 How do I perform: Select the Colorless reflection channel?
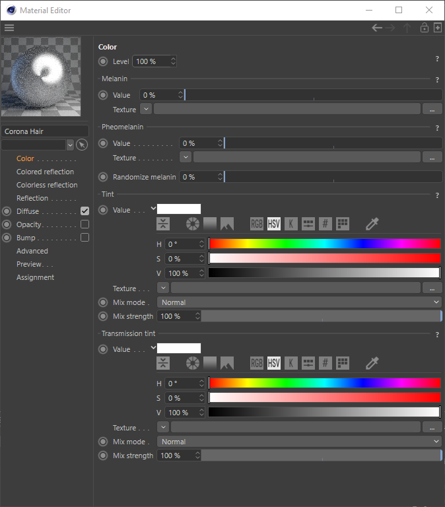click(48, 185)
